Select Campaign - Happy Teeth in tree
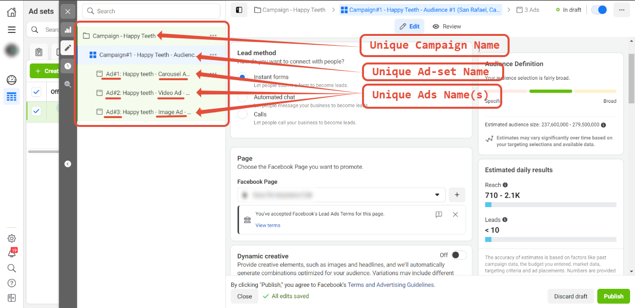The image size is (635, 308). click(x=124, y=36)
